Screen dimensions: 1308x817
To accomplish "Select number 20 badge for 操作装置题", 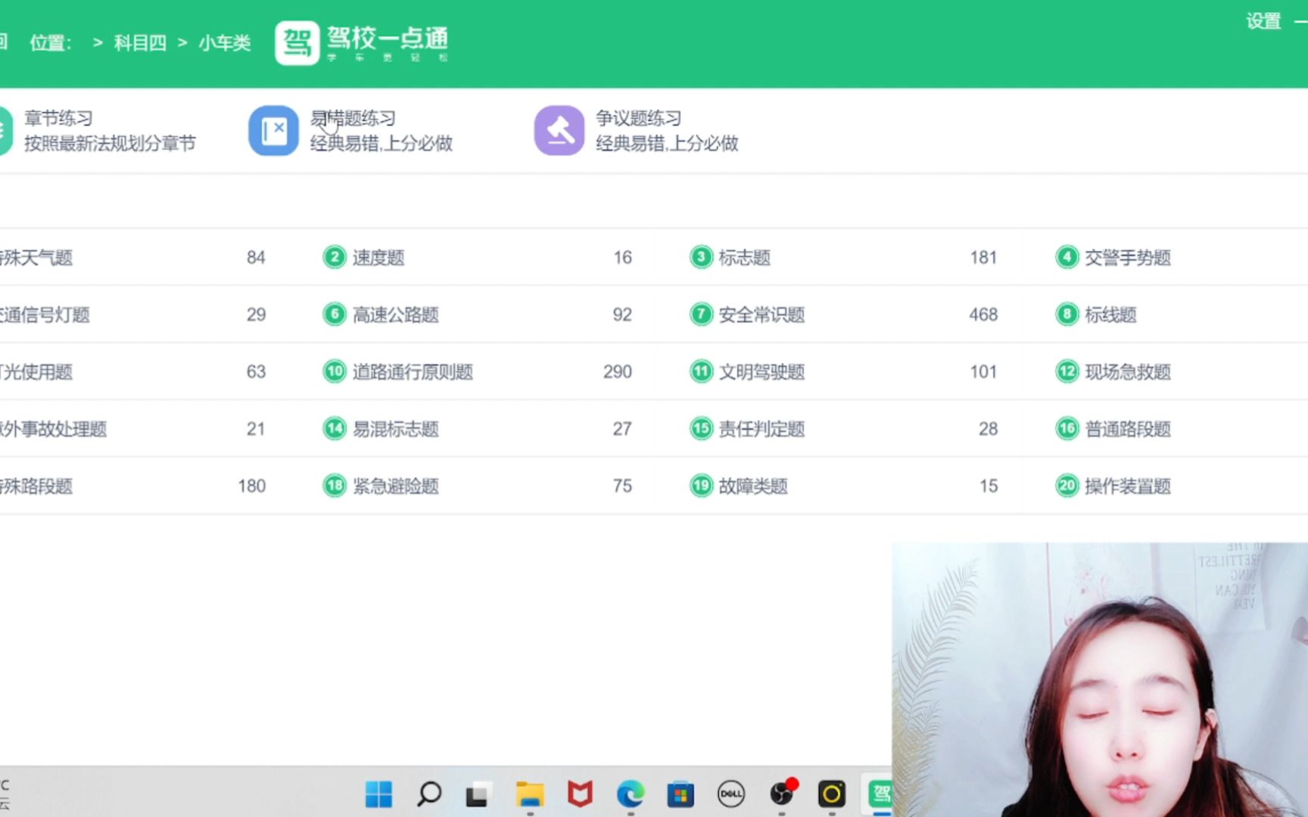I will (x=1067, y=486).
